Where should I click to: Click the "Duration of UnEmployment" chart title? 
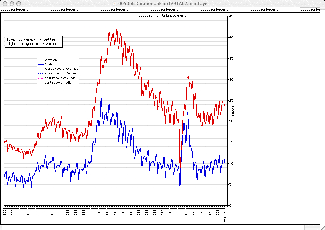coord(162,15)
